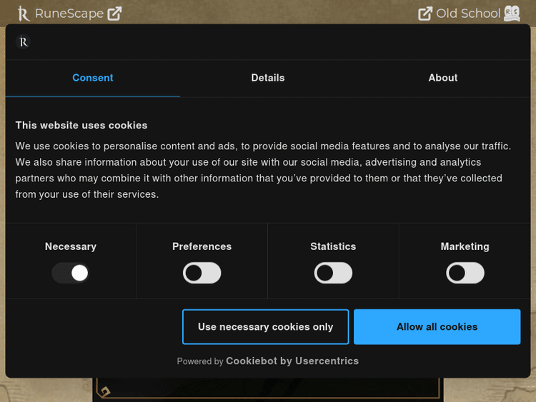Click the Old School RS badge icon

click(512, 14)
